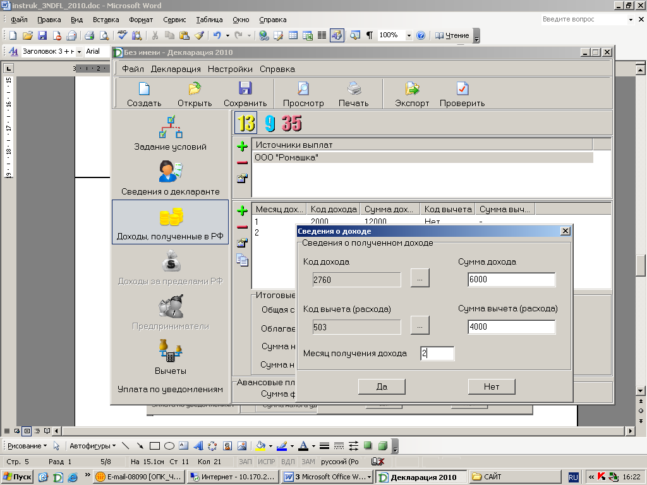Screen dimensions: 647x485
Task: Go to Сведения о декларанте section
Action: tap(171, 178)
